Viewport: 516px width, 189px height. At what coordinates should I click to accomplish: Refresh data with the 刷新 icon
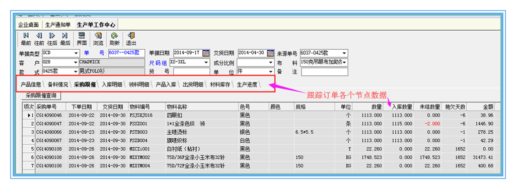[114, 39]
